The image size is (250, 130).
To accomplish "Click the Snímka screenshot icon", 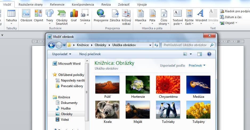I will [85, 13].
